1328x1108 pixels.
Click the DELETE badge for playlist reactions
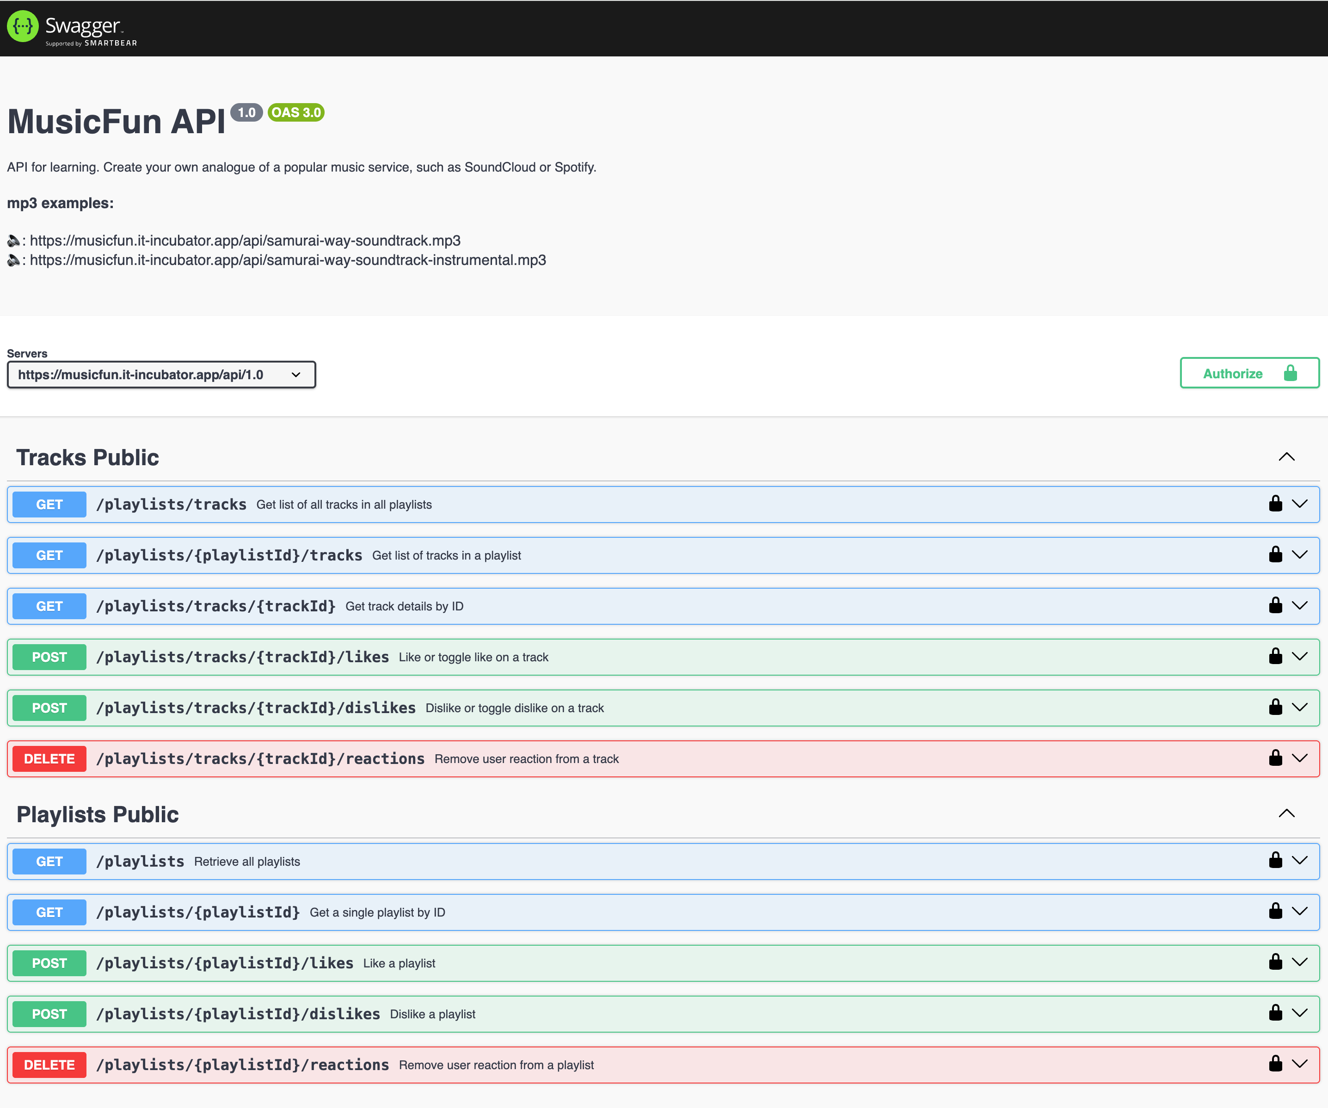coord(49,1065)
